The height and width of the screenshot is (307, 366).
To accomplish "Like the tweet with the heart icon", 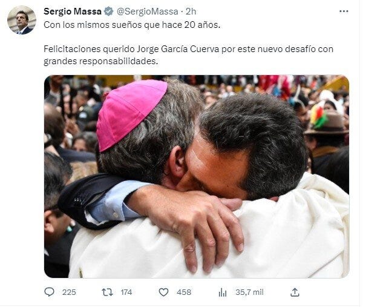I will [x=163, y=292].
